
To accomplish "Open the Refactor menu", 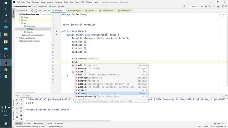I will point(59,2).
